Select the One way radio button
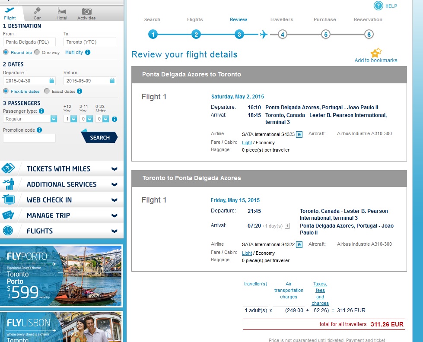423x342 pixels. coord(37,52)
